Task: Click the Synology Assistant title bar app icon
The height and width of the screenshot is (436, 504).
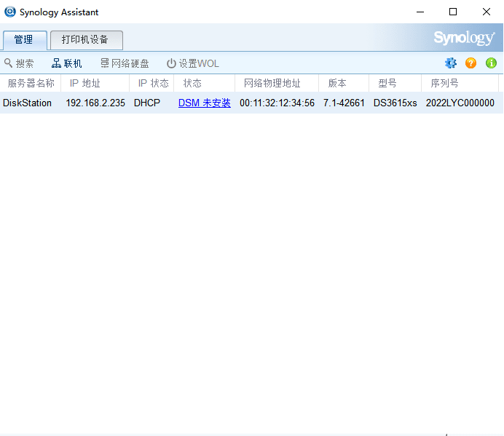Action: 10,12
